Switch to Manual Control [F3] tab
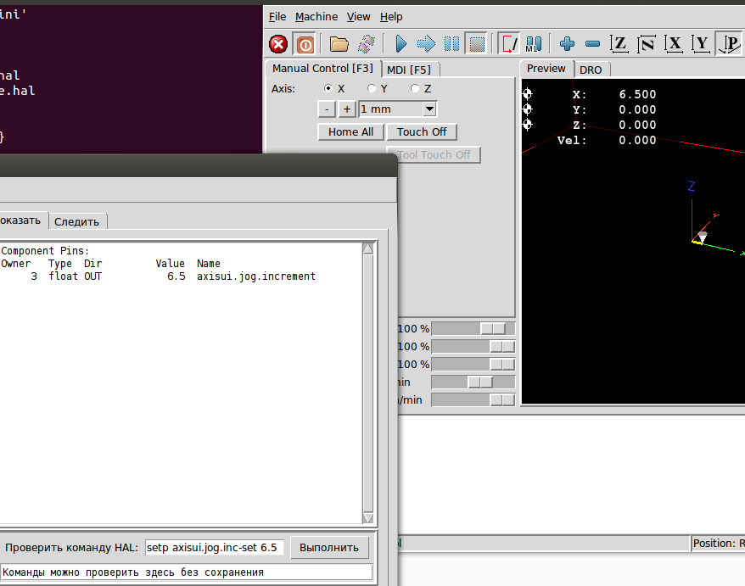The width and height of the screenshot is (745, 586). pos(323,69)
